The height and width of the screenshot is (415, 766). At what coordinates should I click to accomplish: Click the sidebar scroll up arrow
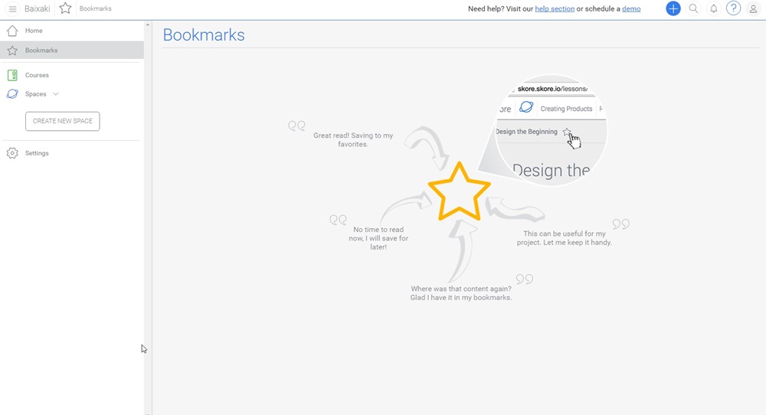tap(148, 25)
